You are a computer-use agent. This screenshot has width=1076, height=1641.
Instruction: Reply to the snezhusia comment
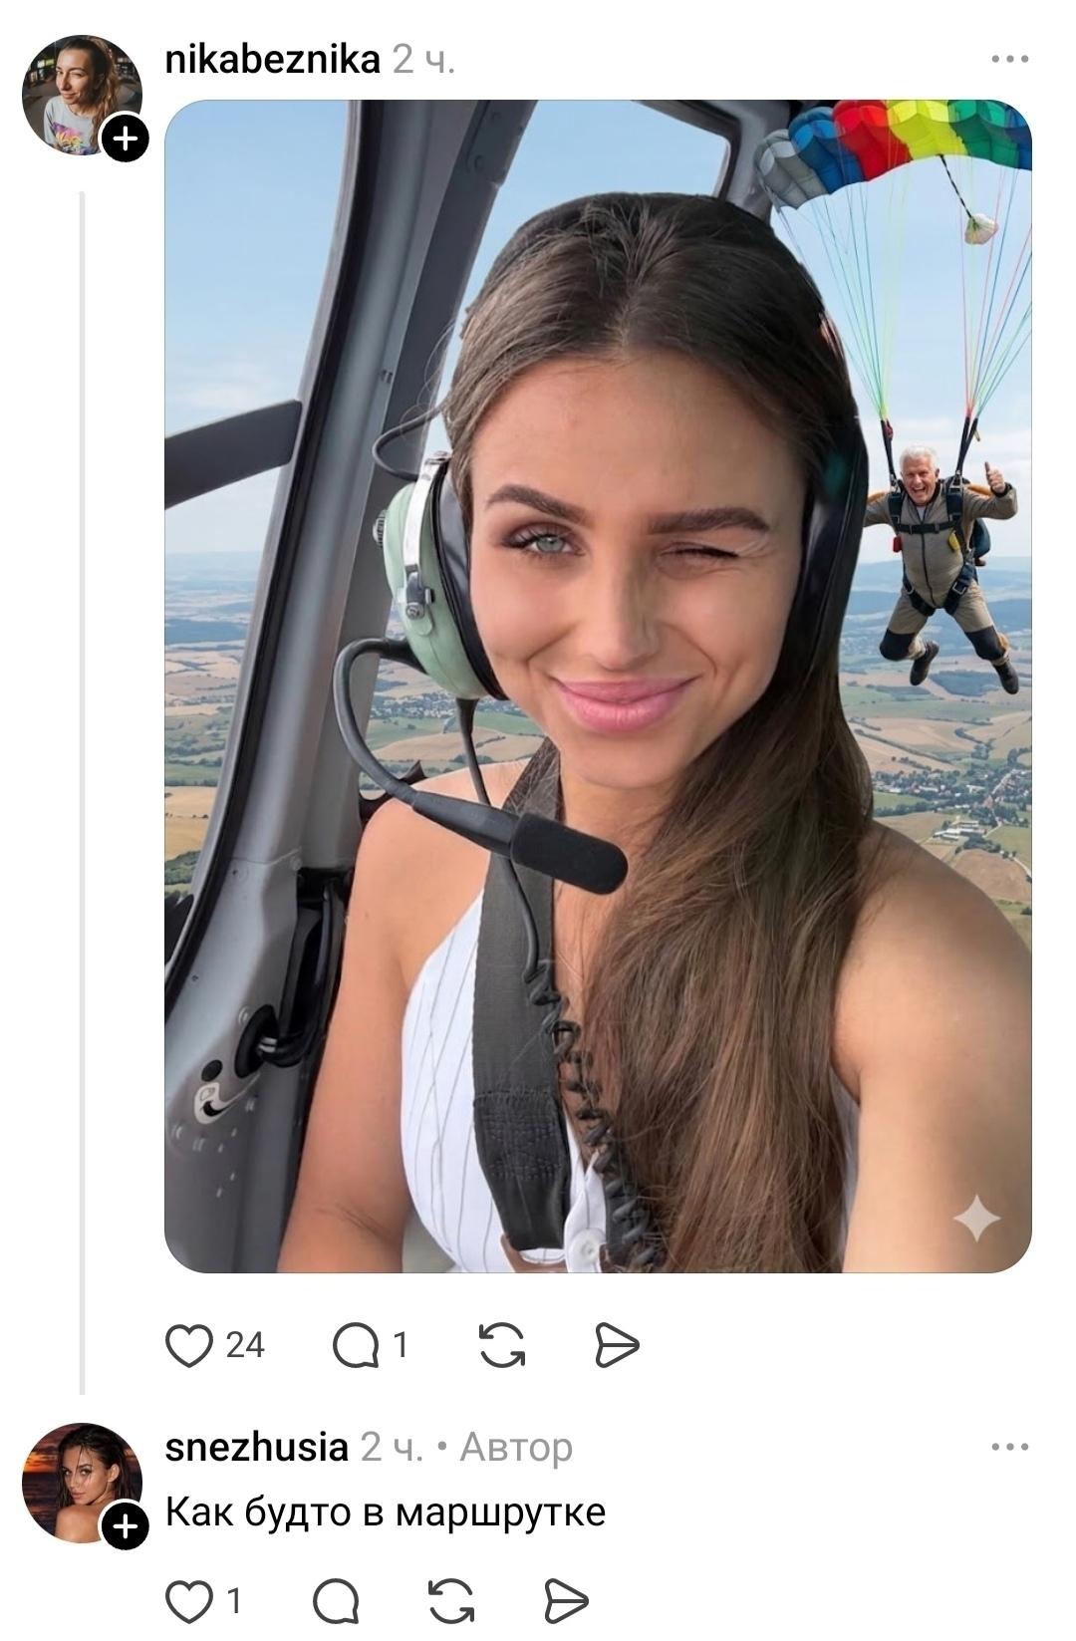click(x=336, y=1602)
